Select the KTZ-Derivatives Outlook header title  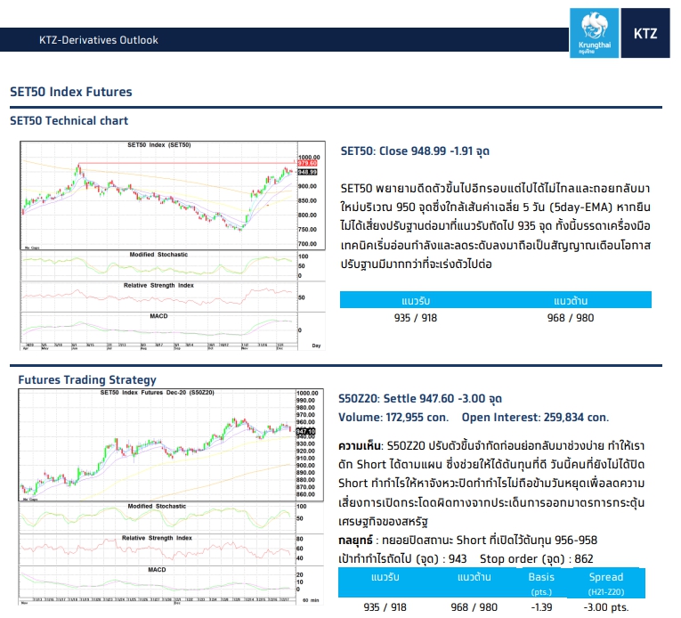(x=99, y=40)
